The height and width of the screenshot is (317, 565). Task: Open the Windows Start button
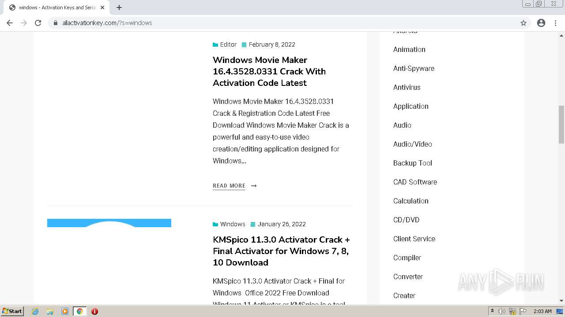pyautogui.click(x=12, y=311)
